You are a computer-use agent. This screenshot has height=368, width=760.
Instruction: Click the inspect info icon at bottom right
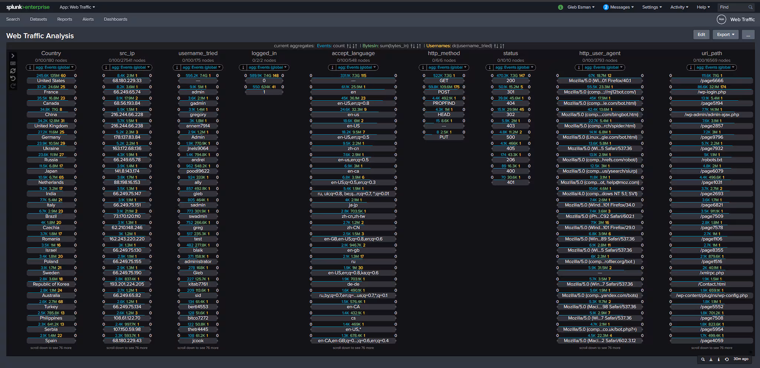(x=719, y=359)
